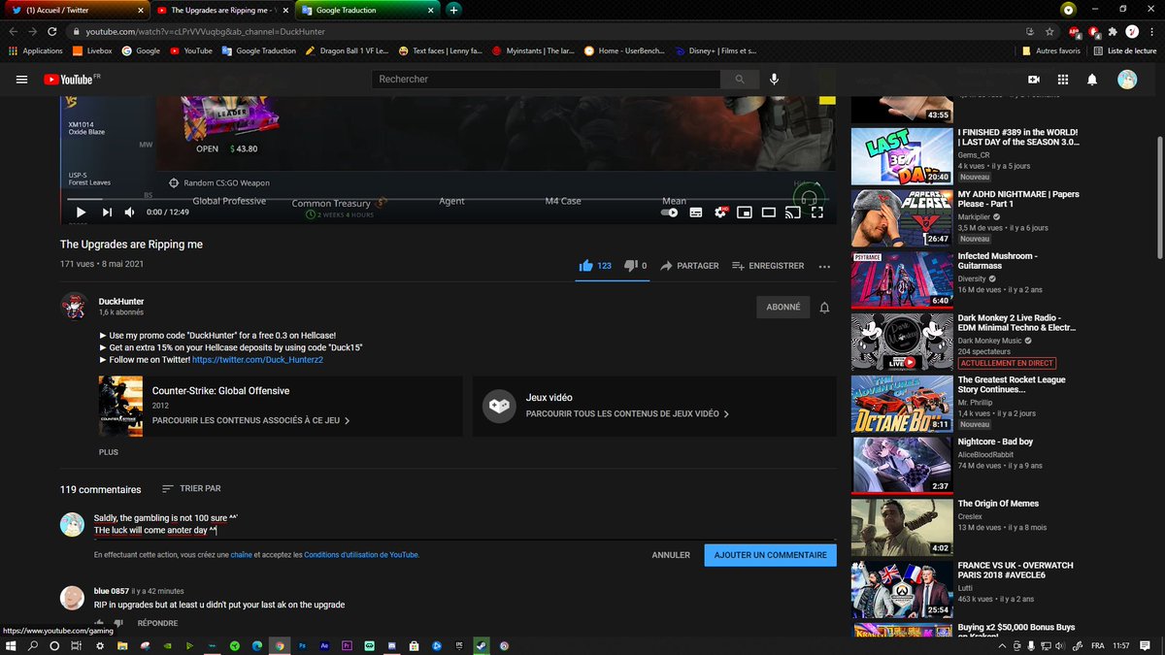Select The Upgrades are Ripping me tab
Viewport: 1165px width, 655px height.
click(223, 10)
